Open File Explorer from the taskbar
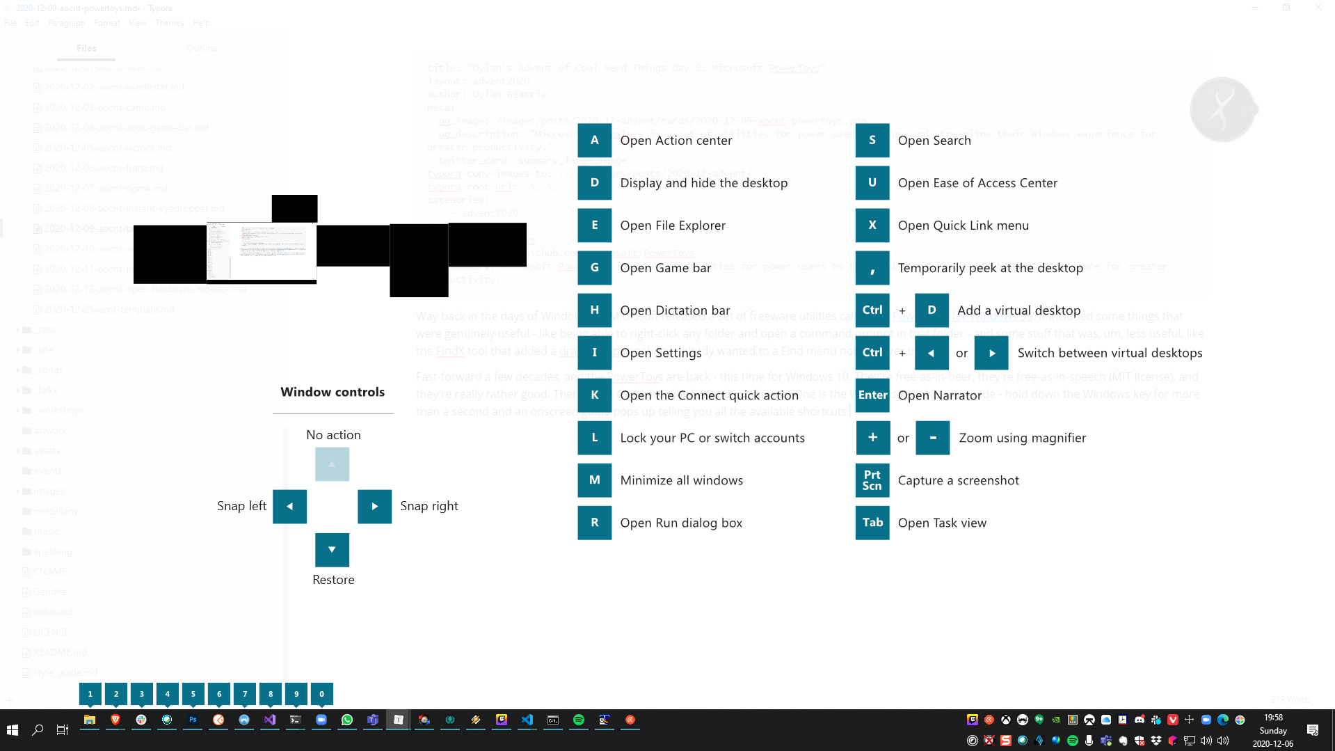 (x=90, y=720)
